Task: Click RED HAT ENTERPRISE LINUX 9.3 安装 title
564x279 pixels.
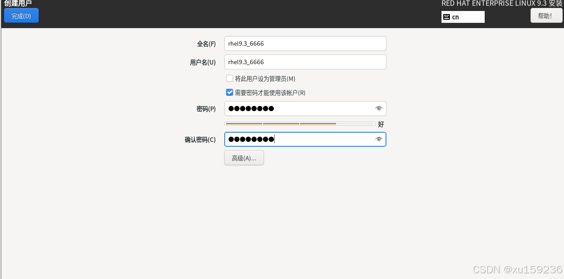Action: (502, 4)
